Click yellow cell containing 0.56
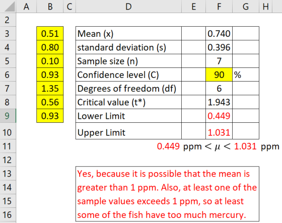 50,102
